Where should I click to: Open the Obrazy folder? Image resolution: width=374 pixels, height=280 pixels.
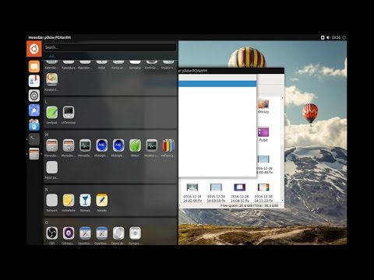tap(263, 107)
